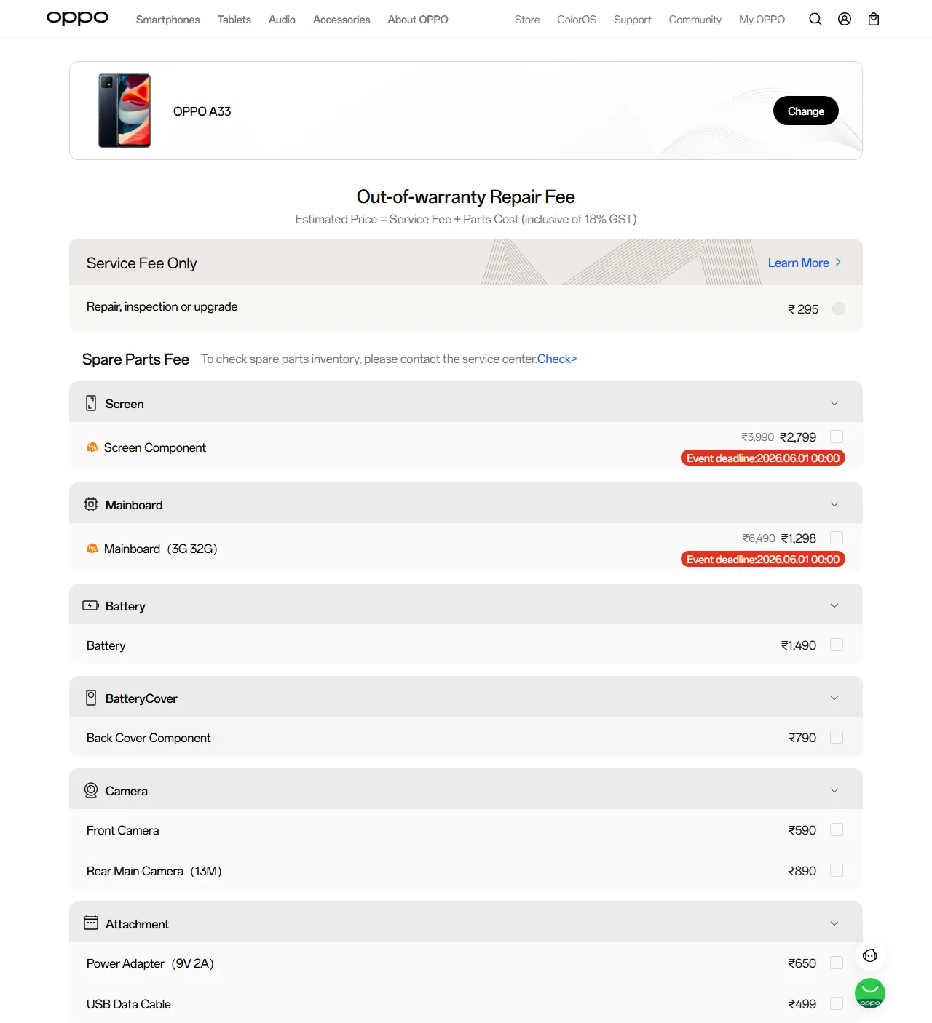Click the green OPPO floating icon

[870, 993]
